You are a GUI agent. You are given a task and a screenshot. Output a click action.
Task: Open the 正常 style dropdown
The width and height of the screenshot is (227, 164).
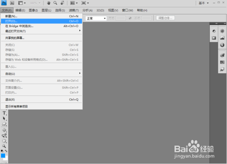96,18
